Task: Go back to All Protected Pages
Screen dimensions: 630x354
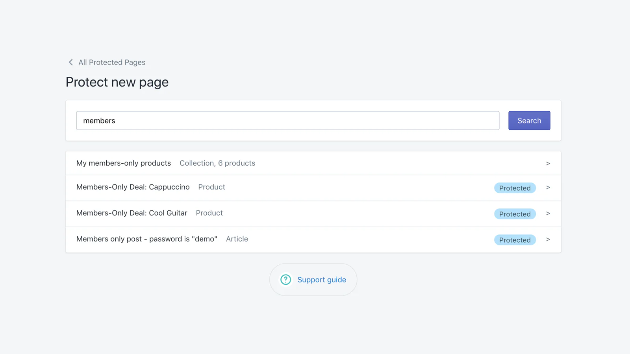Action: (x=111, y=62)
